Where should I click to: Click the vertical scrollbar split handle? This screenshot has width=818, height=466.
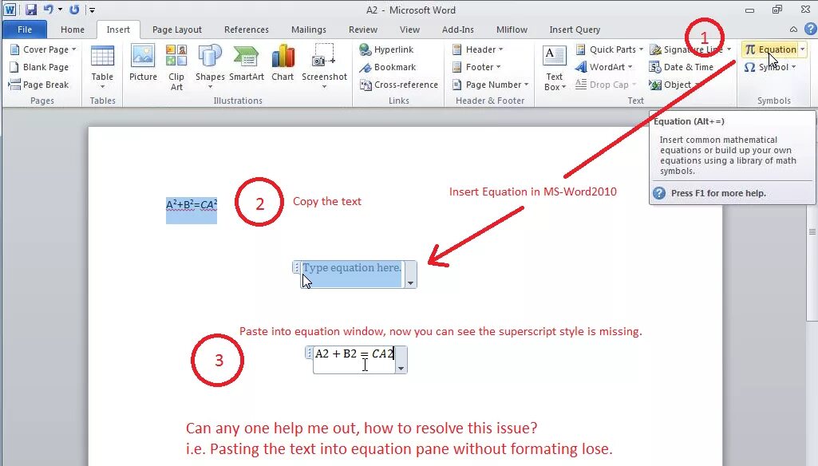tap(812, 231)
